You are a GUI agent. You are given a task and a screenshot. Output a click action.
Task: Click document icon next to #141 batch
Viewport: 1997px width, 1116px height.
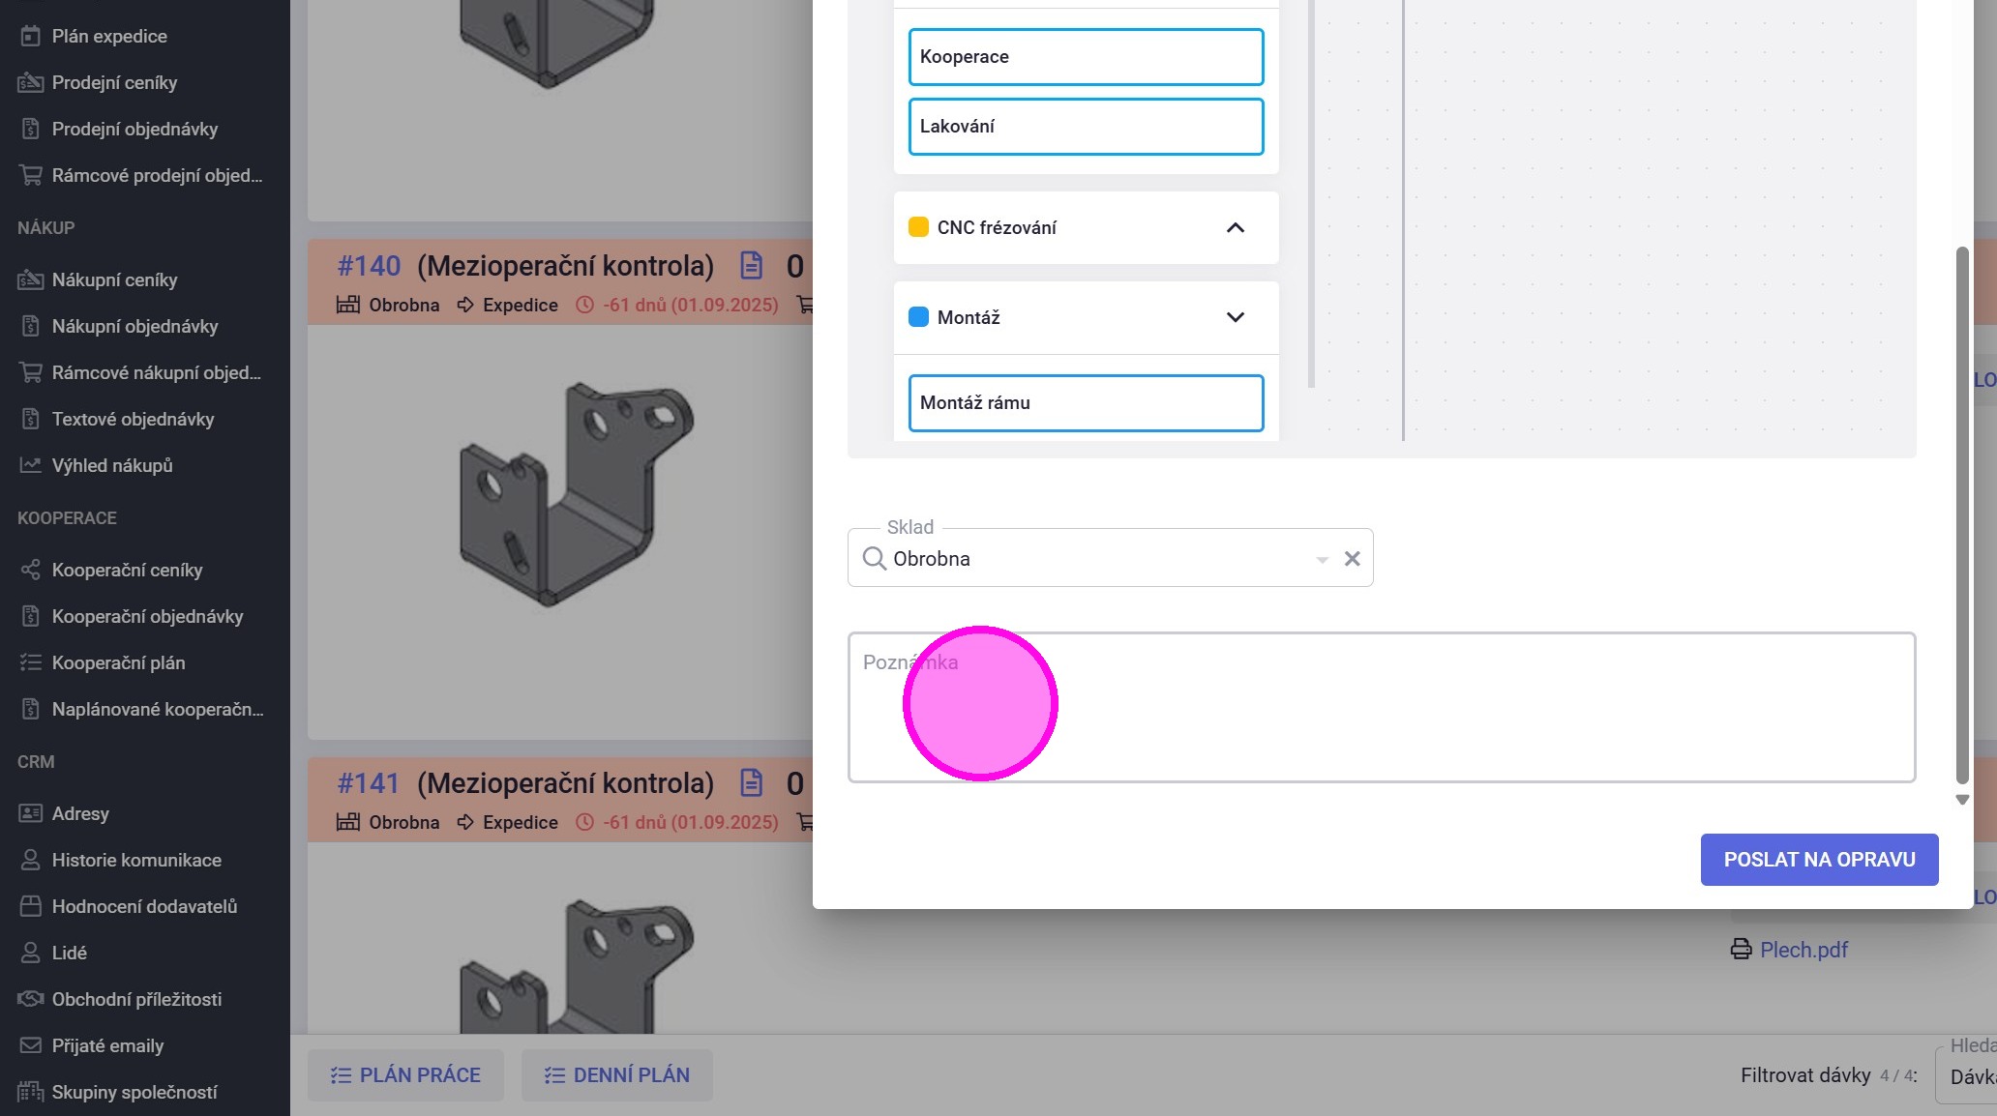coord(751,782)
